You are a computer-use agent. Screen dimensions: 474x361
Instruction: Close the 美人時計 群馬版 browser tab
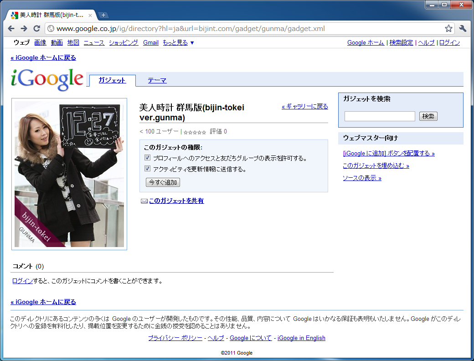click(90, 15)
